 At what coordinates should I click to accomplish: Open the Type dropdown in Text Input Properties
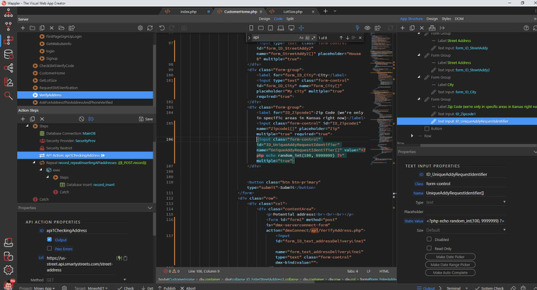pyautogui.click(x=465, y=202)
